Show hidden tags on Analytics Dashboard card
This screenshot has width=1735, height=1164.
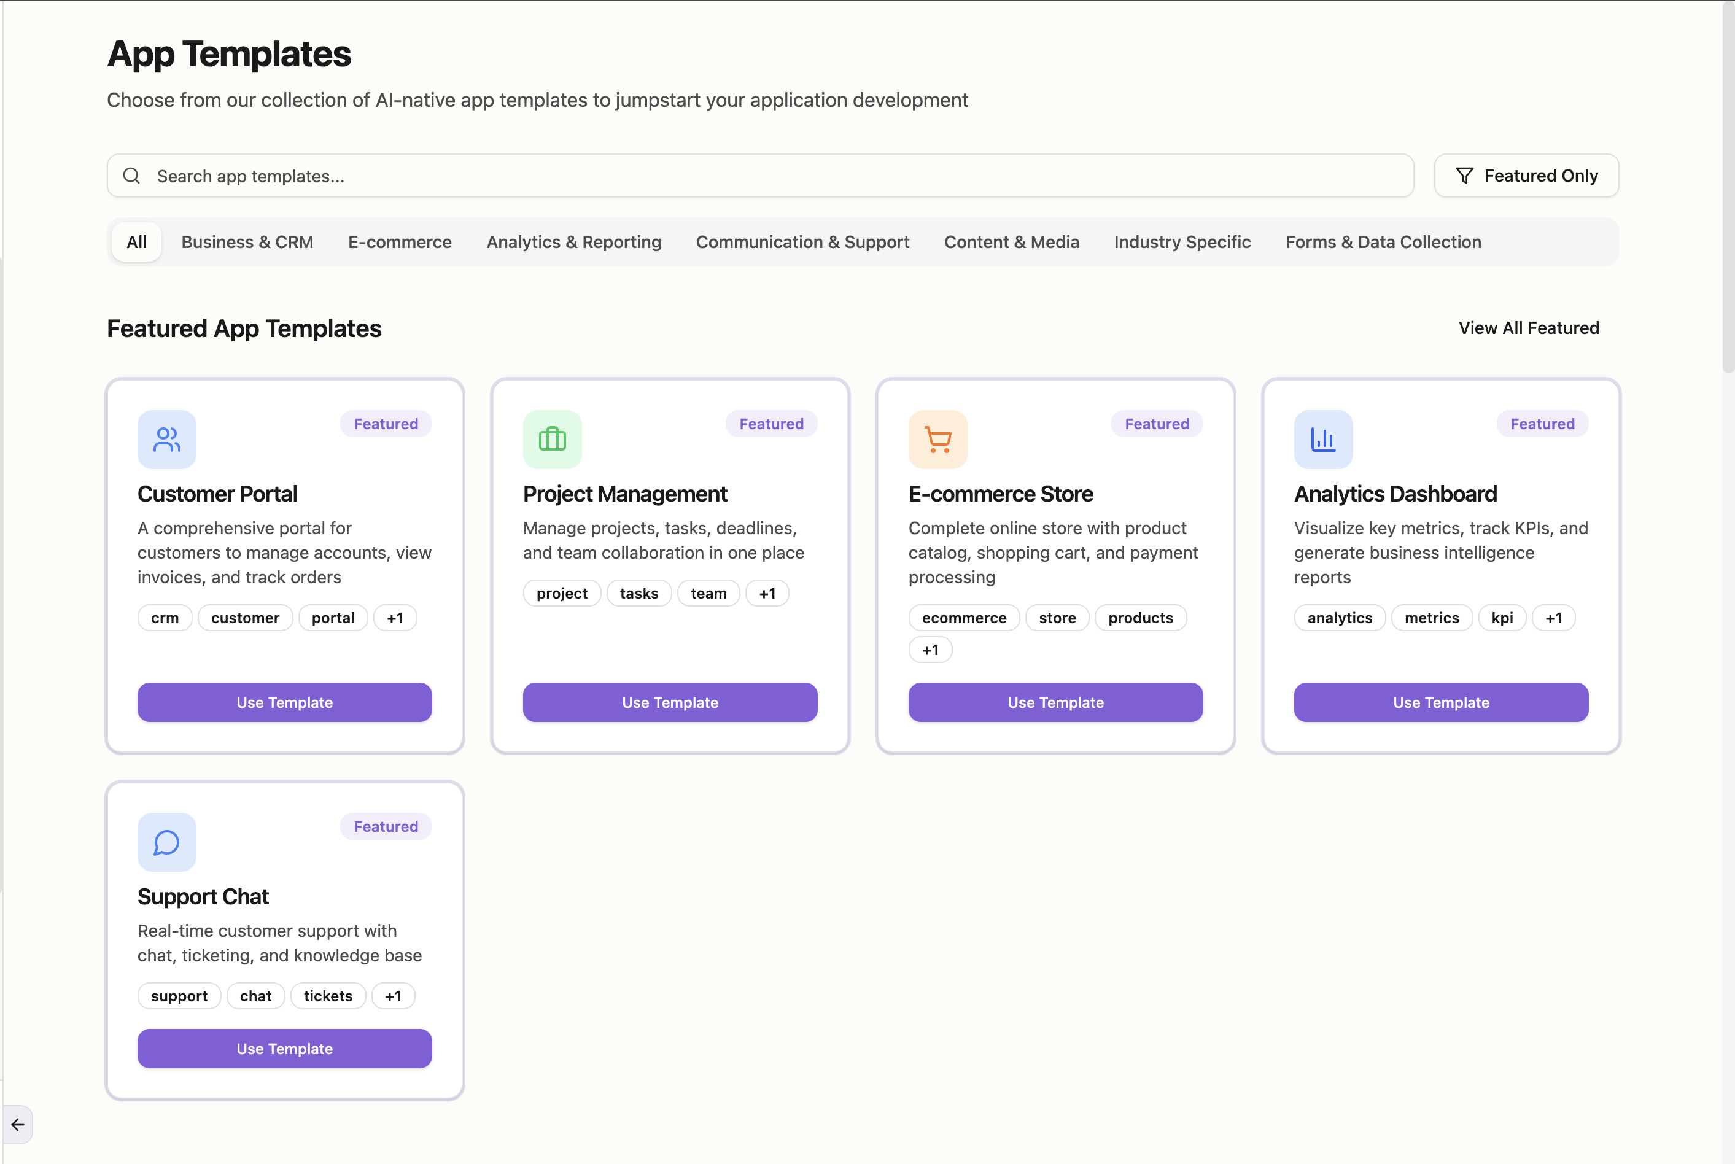[x=1553, y=618]
